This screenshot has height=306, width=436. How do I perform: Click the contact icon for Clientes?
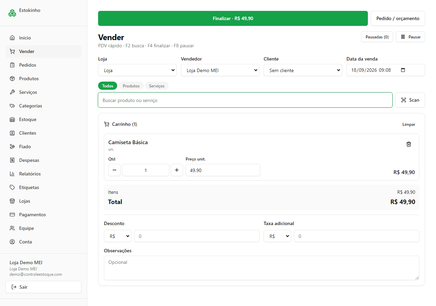click(12, 133)
